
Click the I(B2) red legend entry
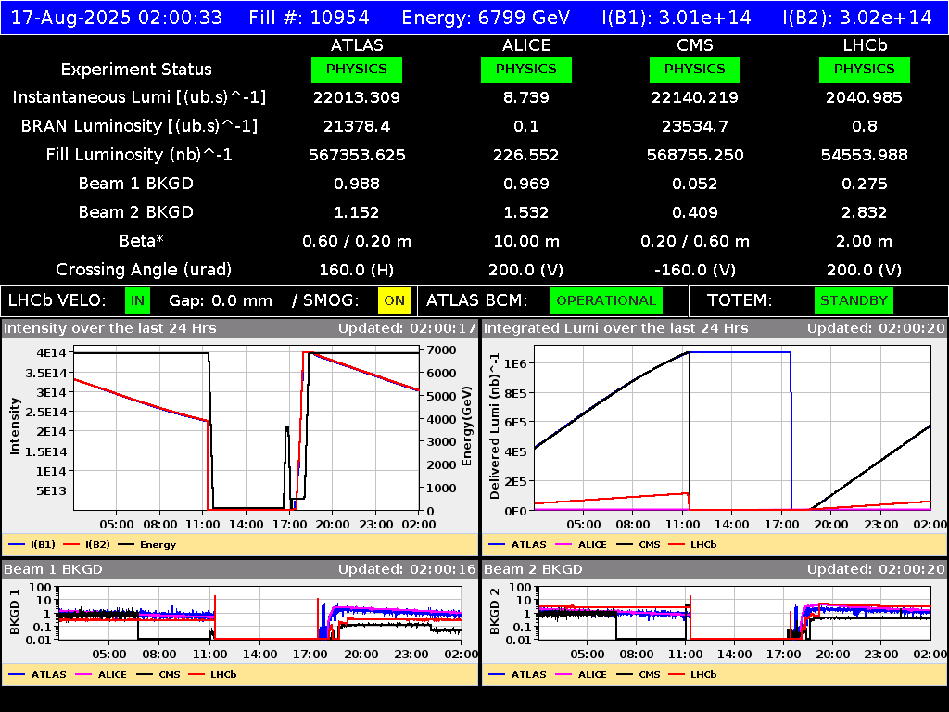(x=87, y=544)
